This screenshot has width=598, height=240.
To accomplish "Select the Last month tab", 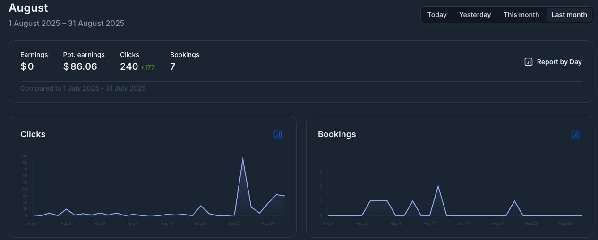I will click(569, 15).
